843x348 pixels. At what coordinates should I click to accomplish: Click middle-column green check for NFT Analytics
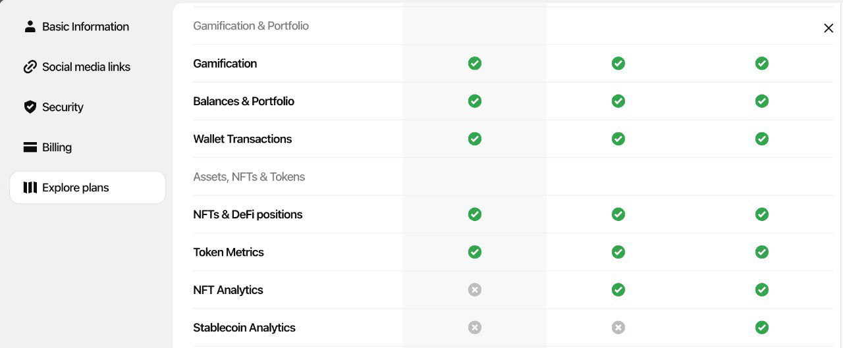click(618, 289)
